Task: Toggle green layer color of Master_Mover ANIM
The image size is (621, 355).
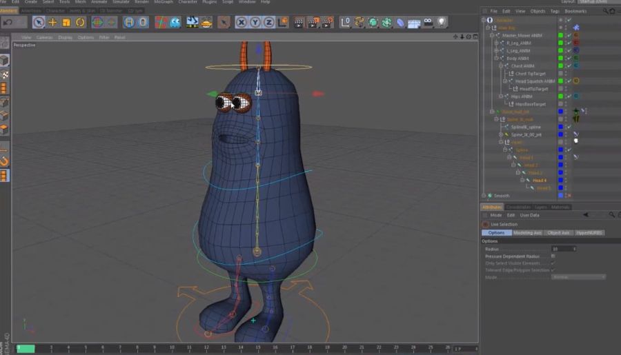Action: 560,35
